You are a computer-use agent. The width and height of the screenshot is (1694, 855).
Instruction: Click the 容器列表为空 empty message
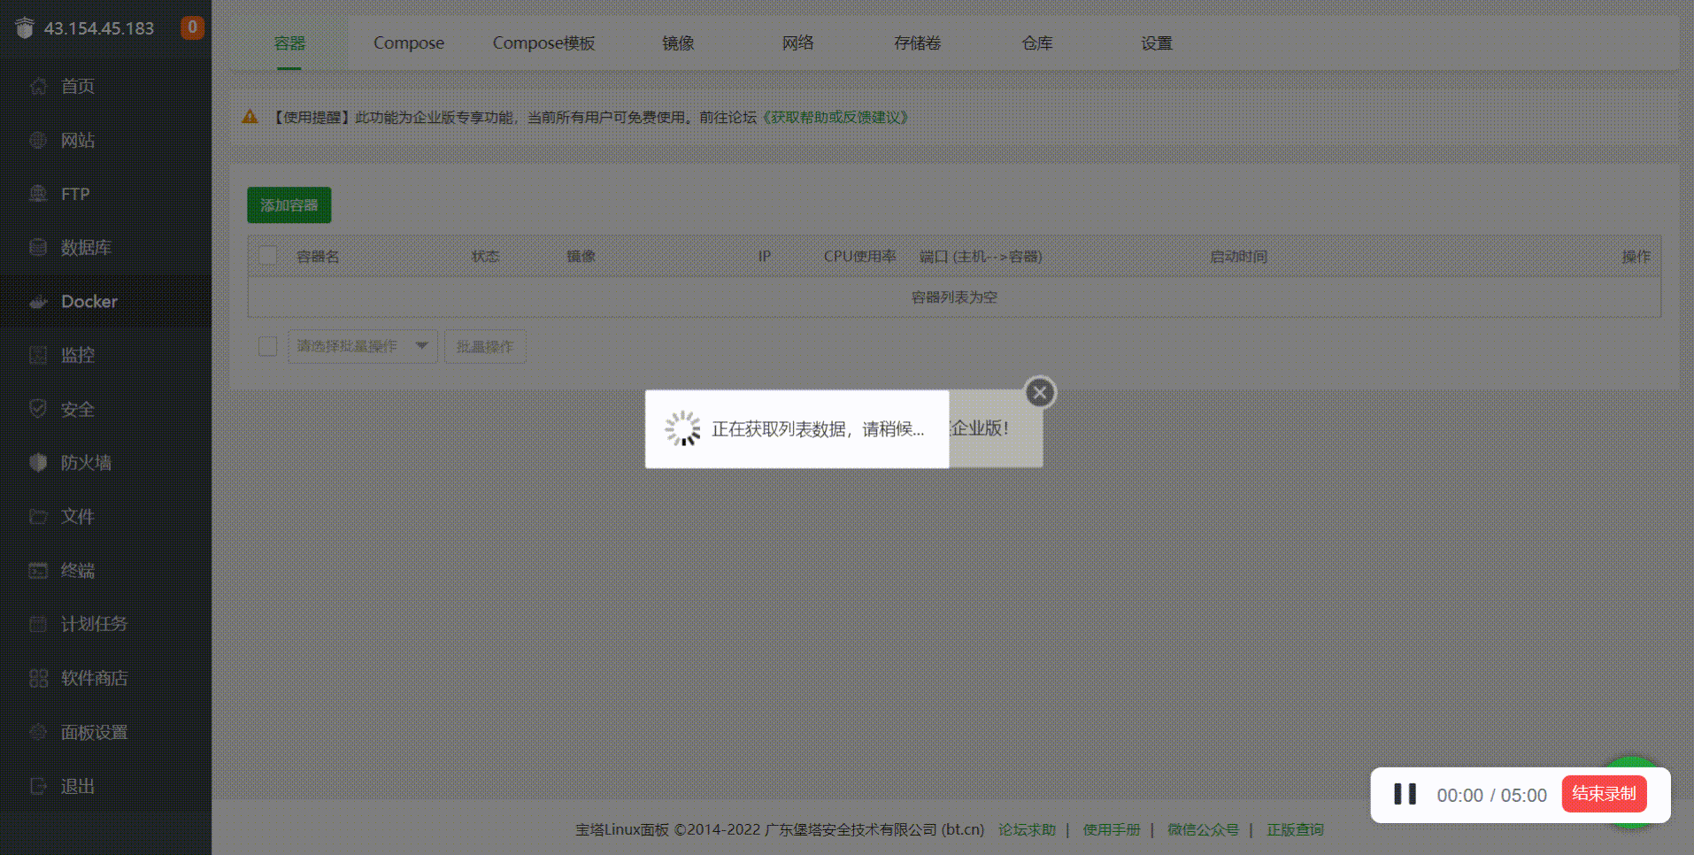954,297
